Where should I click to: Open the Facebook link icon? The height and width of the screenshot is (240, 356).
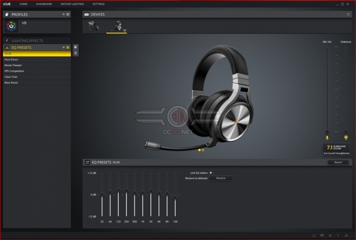338,236
